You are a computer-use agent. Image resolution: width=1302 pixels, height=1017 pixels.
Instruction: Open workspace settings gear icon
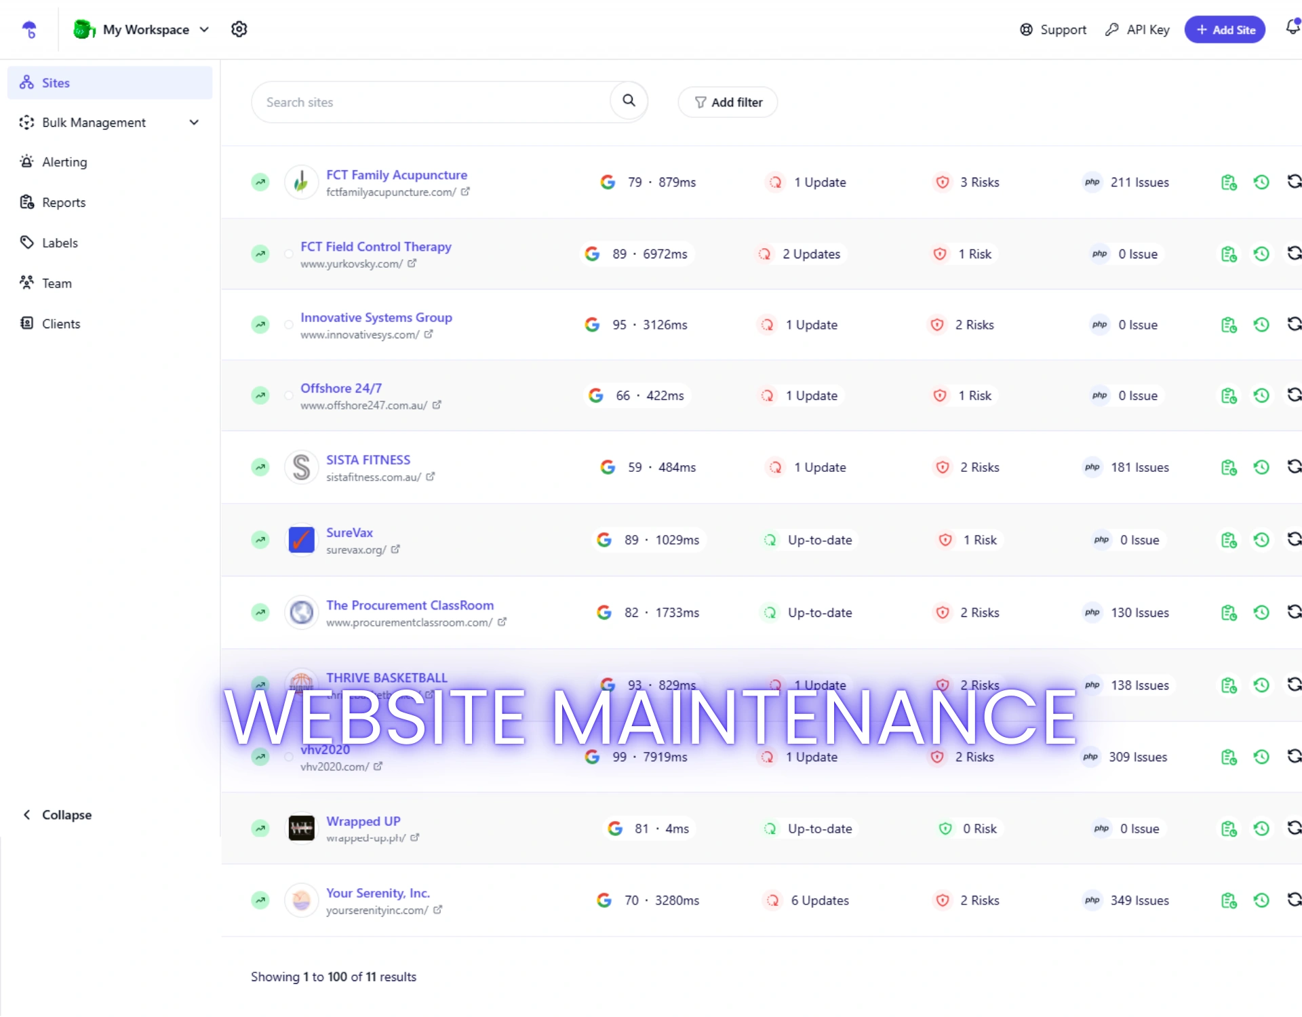pos(239,29)
